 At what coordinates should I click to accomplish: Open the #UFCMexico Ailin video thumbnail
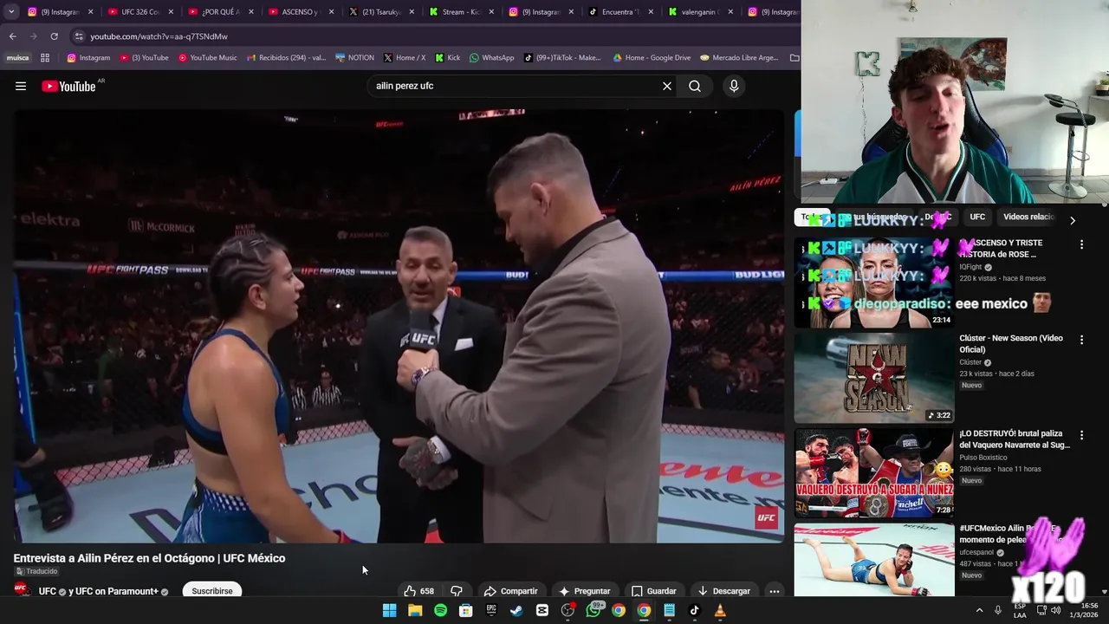[x=873, y=561]
